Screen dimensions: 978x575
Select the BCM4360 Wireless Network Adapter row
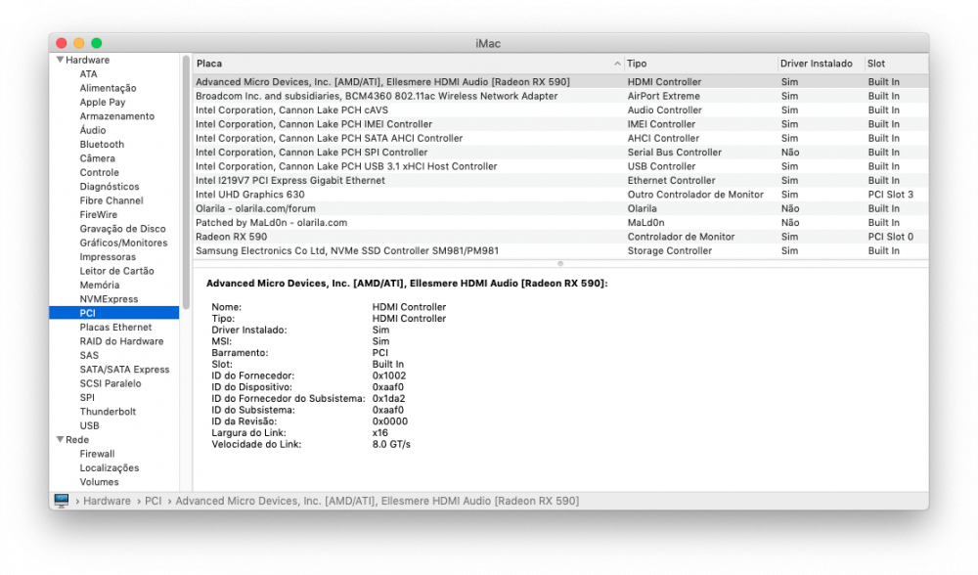pos(560,96)
